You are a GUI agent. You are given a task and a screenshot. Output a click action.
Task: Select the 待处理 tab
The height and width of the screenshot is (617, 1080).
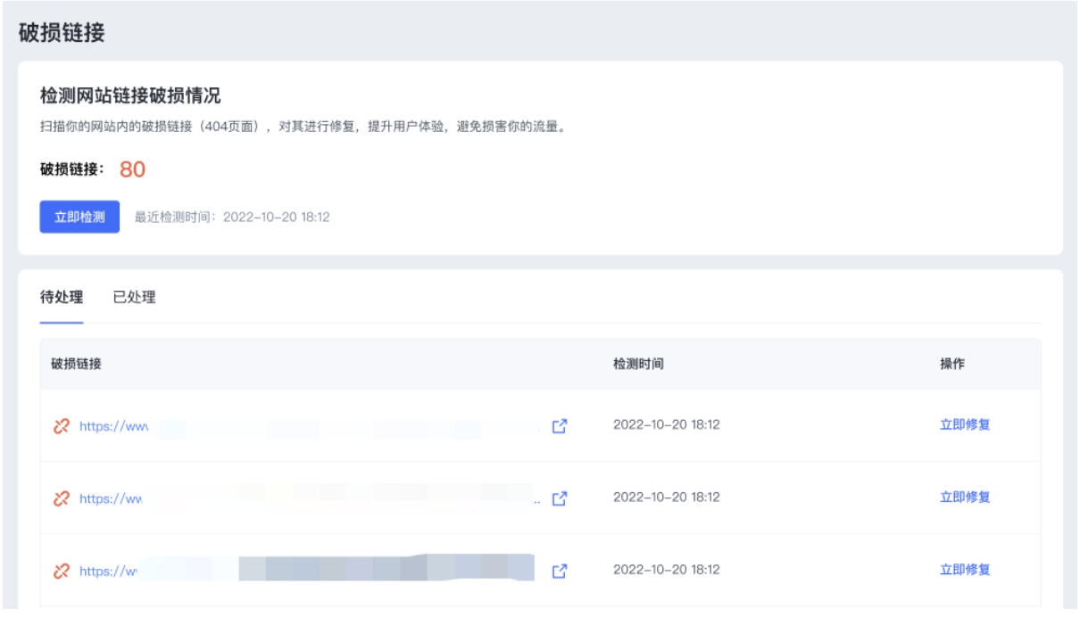click(62, 298)
